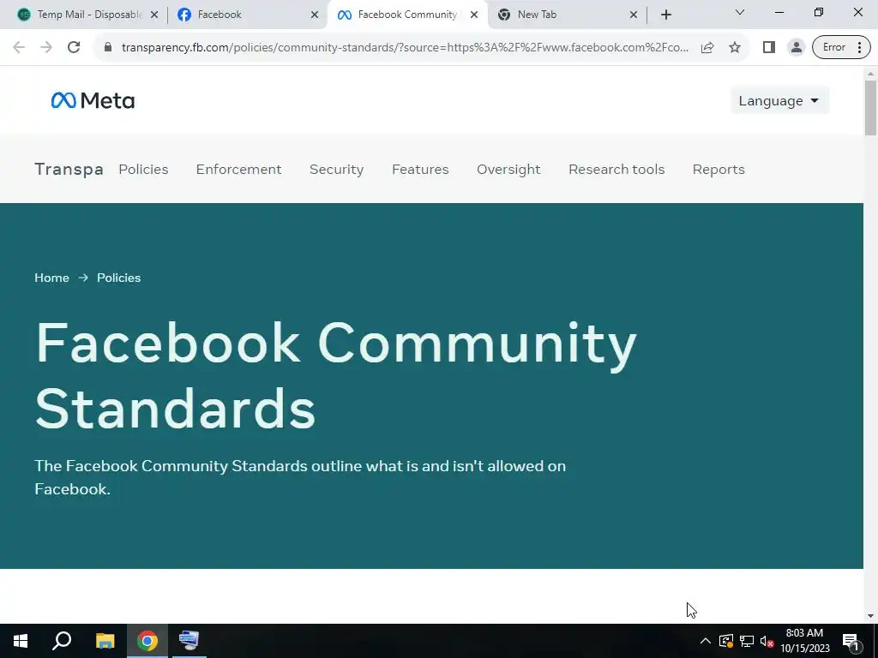878x658 pixels.
Task: Open the Research tools menu
Action: point(616,169)
